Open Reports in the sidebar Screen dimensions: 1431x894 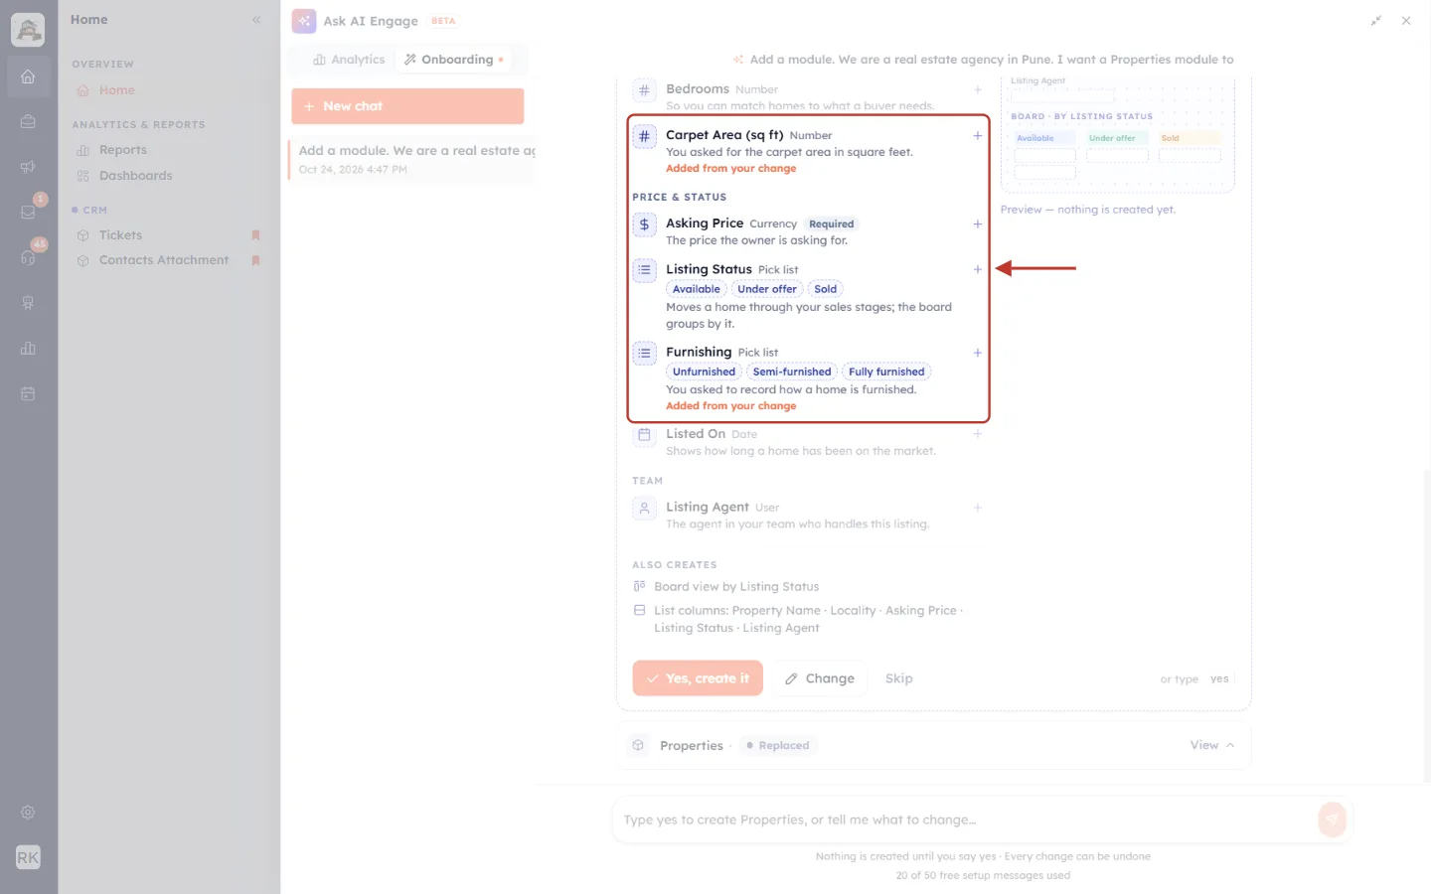coord(123,150)
